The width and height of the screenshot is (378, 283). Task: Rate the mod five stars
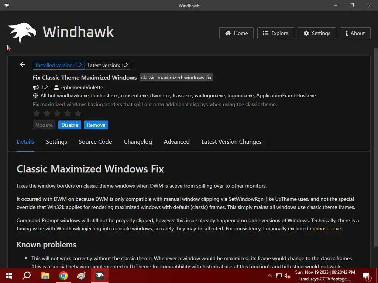[78, 113]
